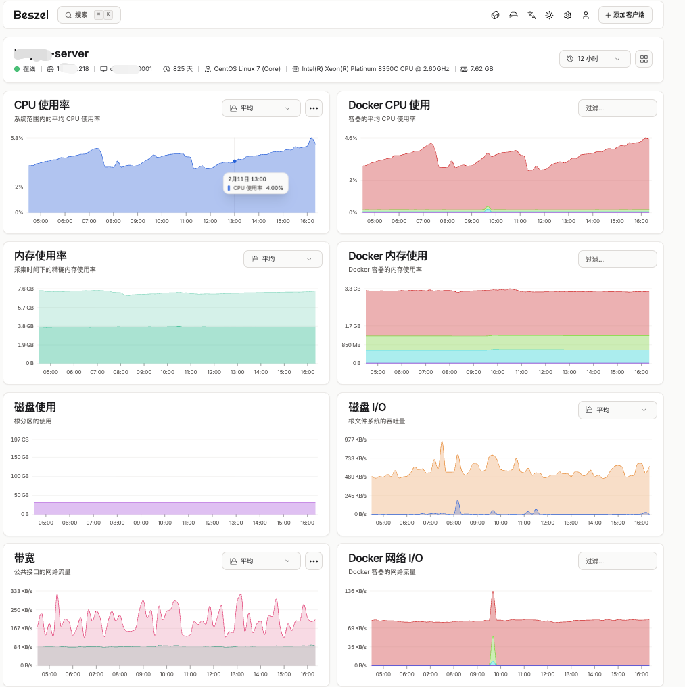
Task: Click the add client button
Action: click(625, 15)
